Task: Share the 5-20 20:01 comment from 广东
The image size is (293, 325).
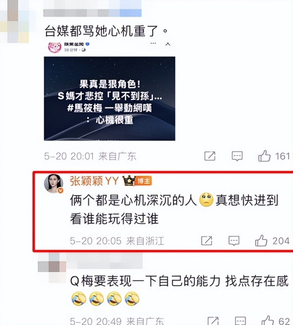Action: coord(210,156)
